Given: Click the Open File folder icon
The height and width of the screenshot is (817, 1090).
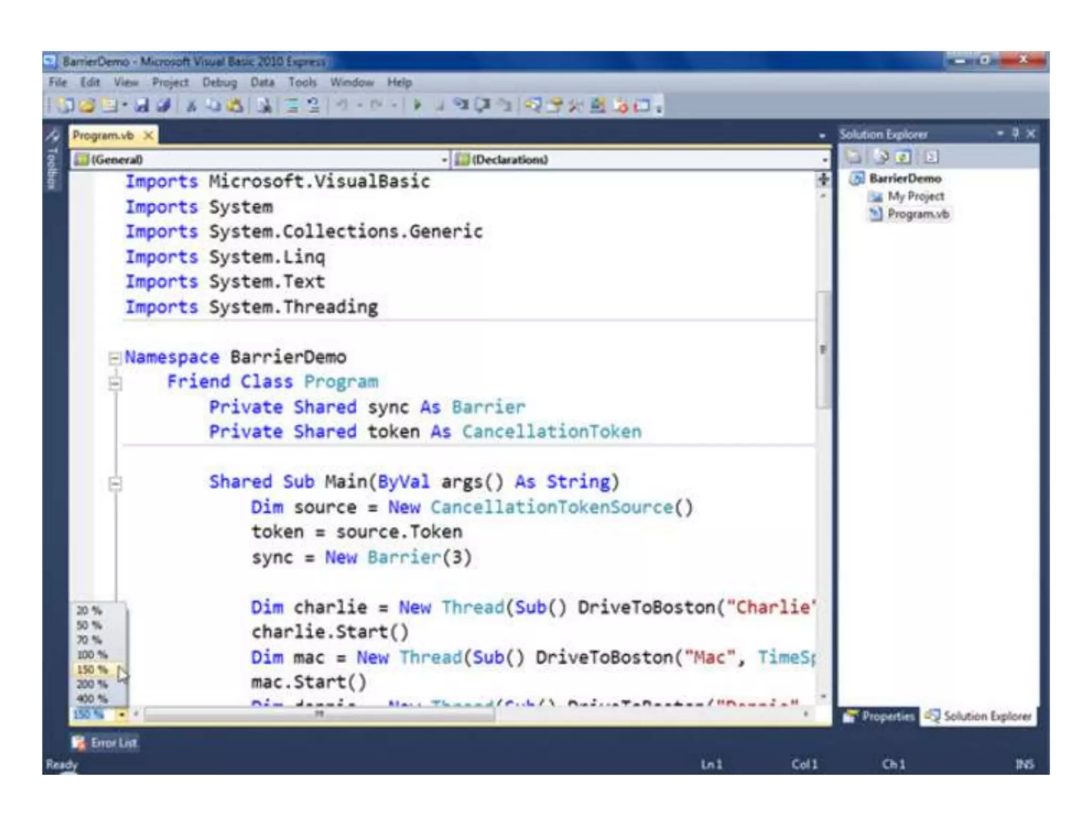Looking at the screenshot, I should (87, 105).
